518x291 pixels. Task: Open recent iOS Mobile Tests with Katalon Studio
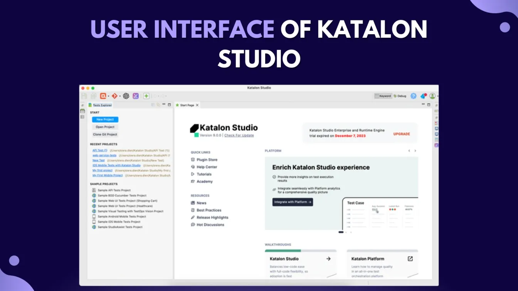(x=116, y=166)
